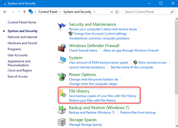Open the System heading link
Screen dimensions: 178x128
tap(76, 58)
